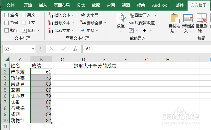
Task: Toggle the 数字 (number) checkbox
Action: click(7, 30)
